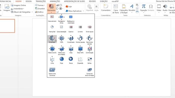
Task: Insert the Sumário element
Action: [x=80, y=29]
